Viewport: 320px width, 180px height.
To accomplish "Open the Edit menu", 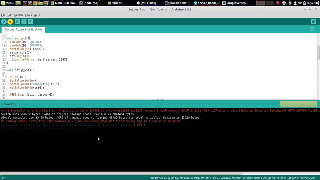I will pos(10,15).
